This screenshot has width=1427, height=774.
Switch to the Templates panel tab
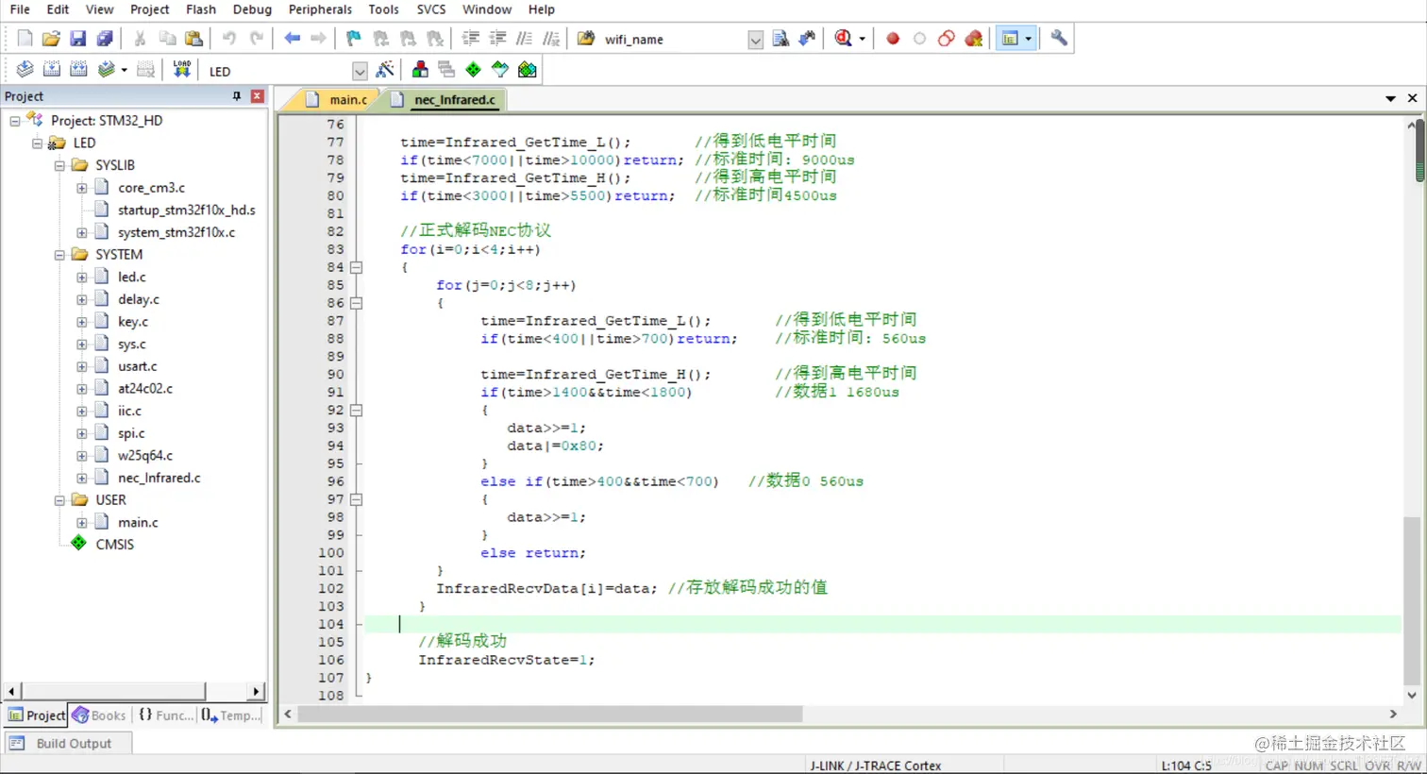point(232,715)
